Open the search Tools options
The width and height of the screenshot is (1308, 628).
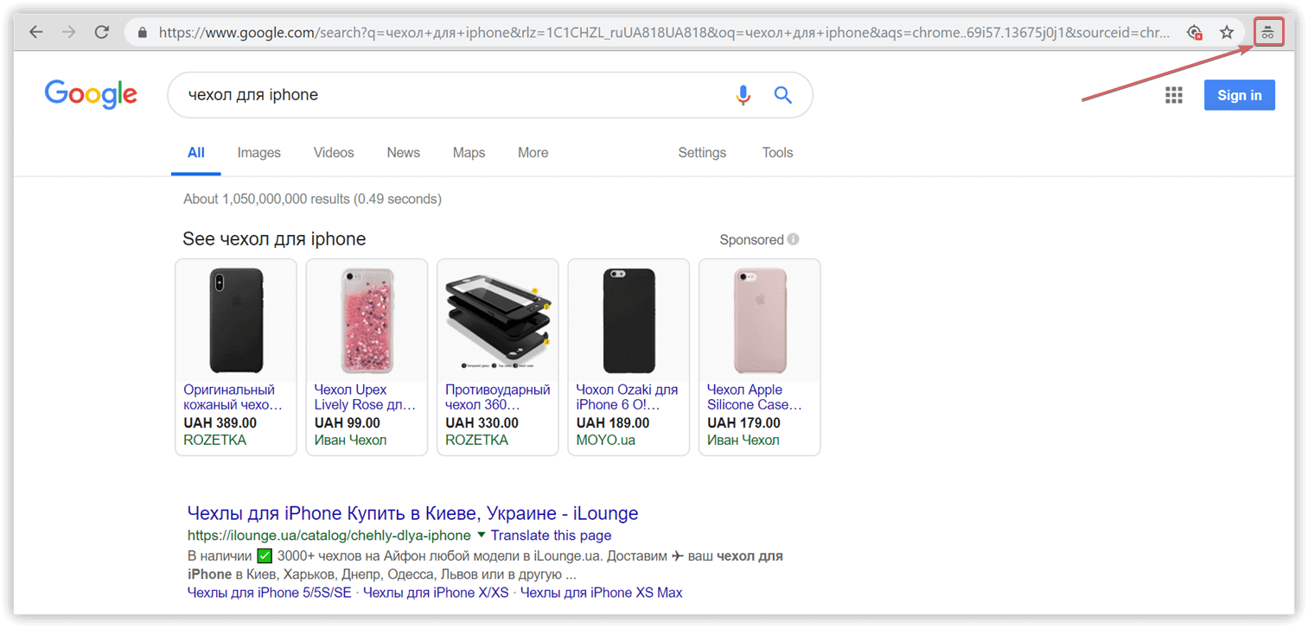(777, 153)
